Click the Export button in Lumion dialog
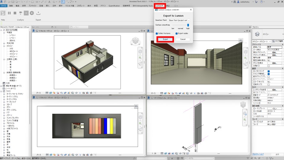Viewport: 284px width, 160px height. [x=165, y=39]
